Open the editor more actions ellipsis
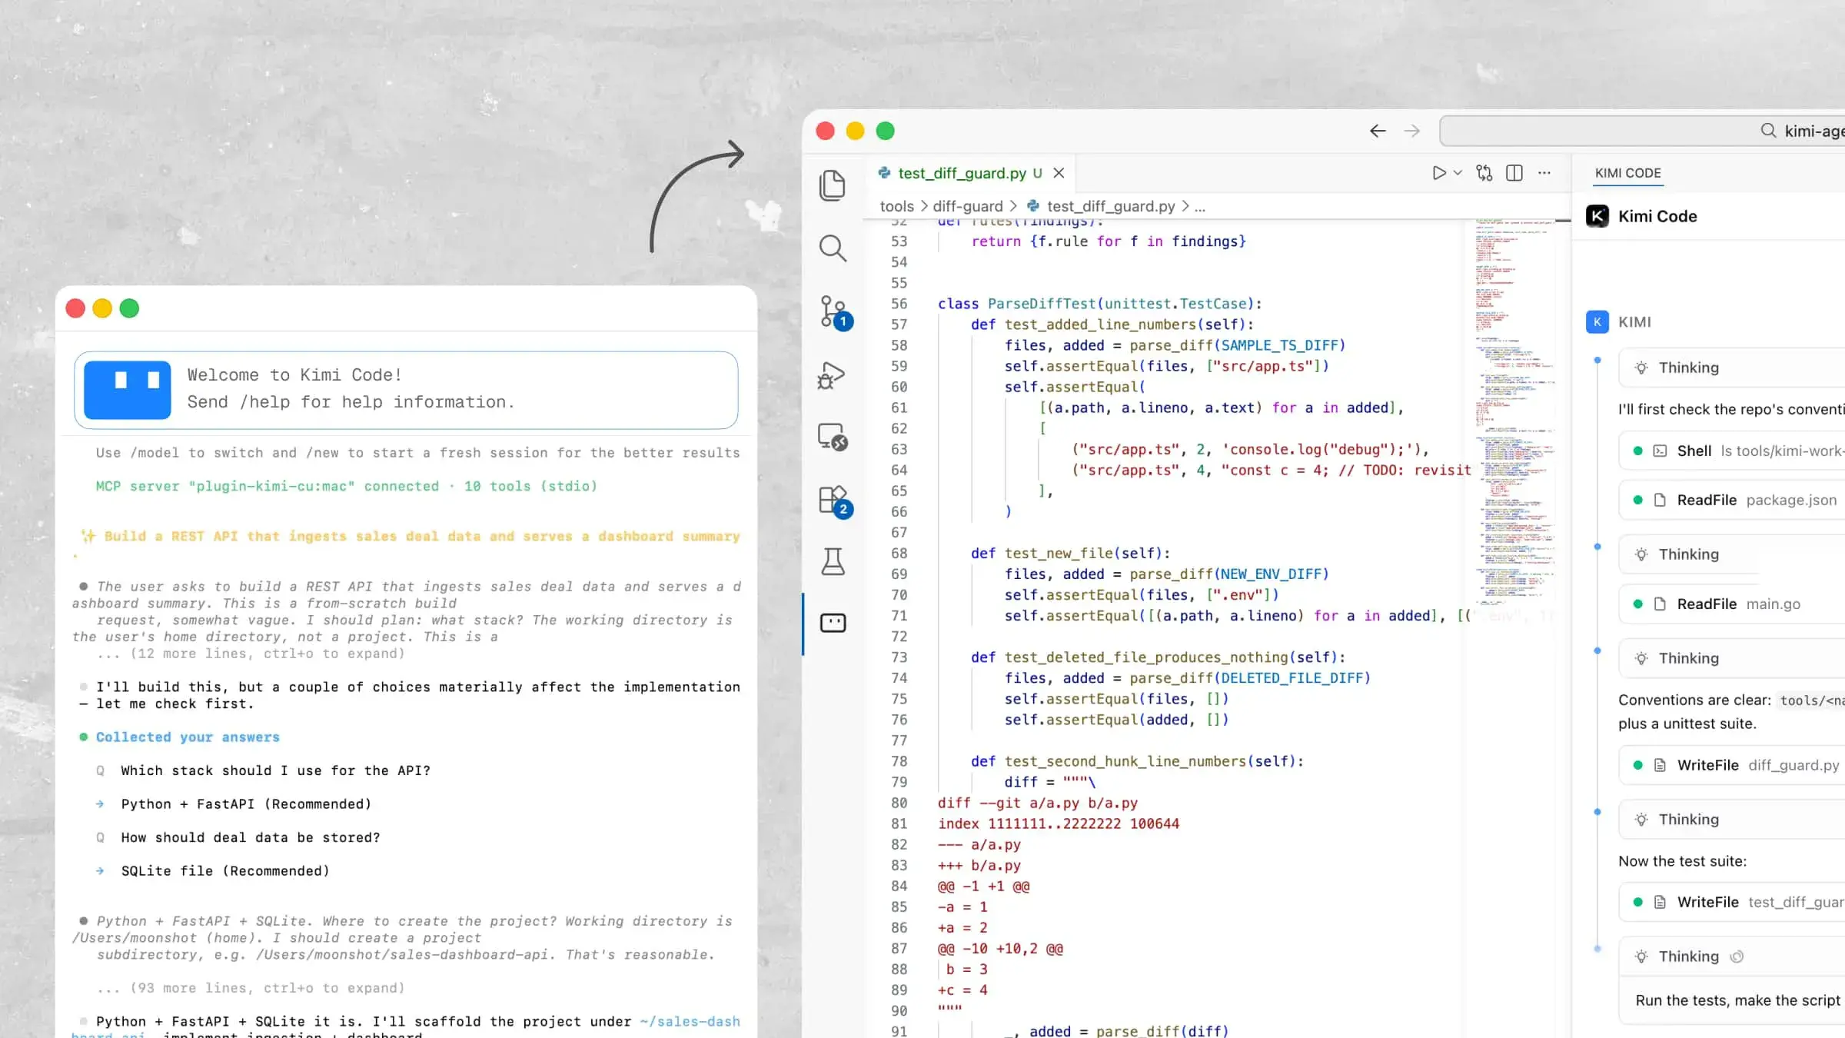Viewport: 1845px width, 1038px height. coord(1544,173)
